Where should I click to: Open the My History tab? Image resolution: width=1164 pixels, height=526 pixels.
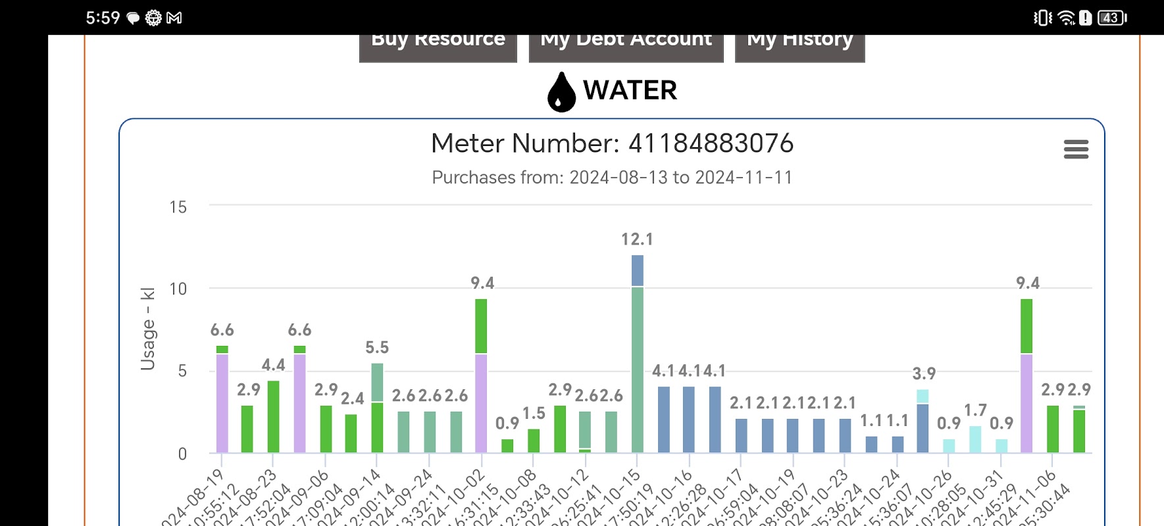click(799, 44)
